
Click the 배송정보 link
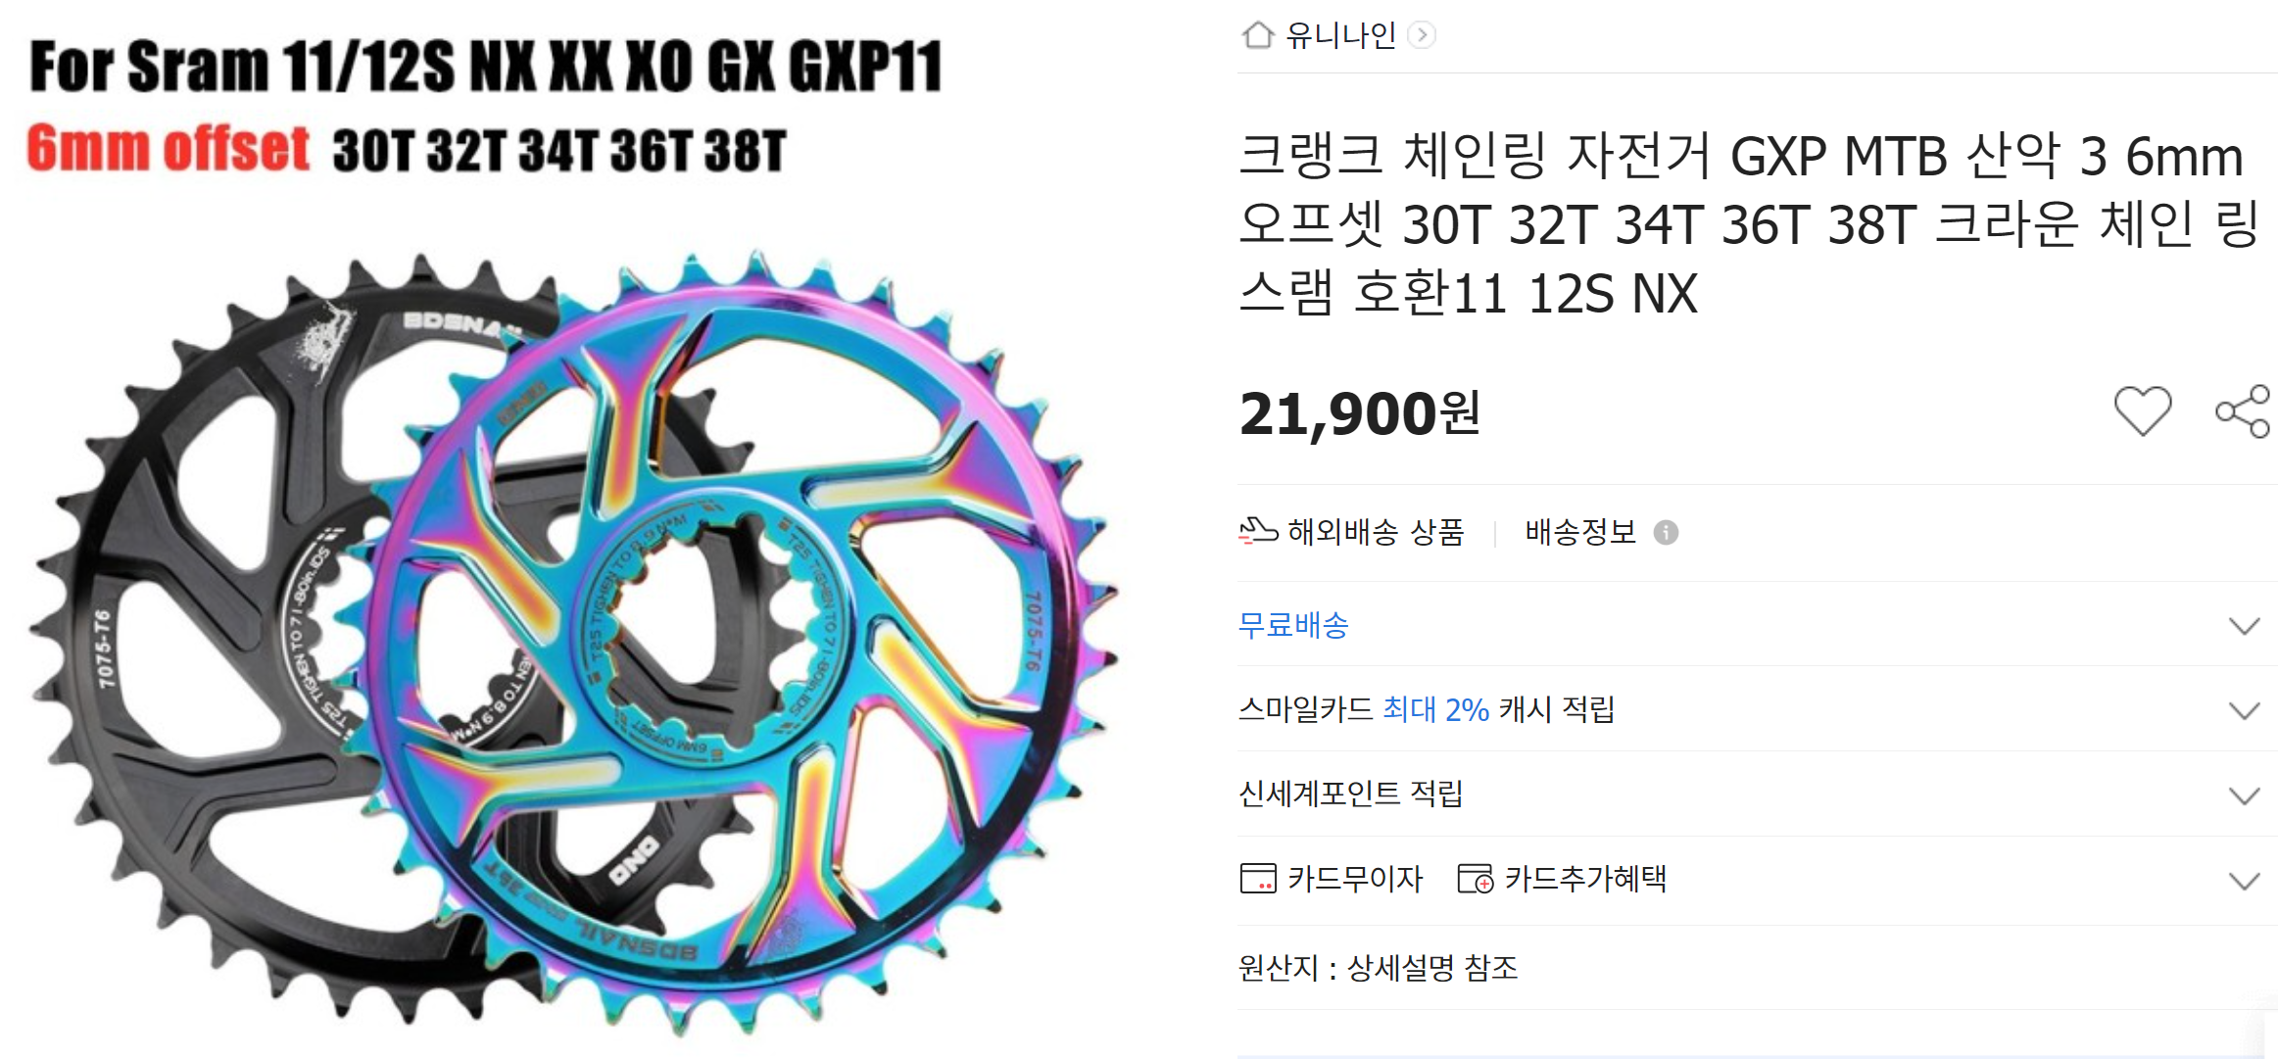[1580, 532]
